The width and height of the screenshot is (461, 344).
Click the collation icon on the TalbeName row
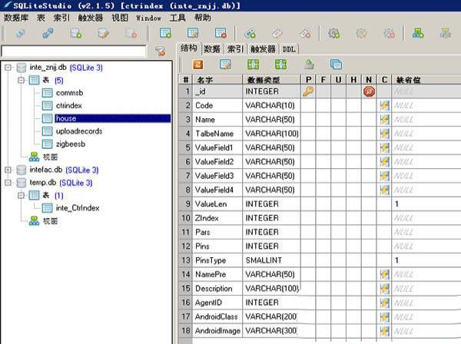(x=384, y=134)
